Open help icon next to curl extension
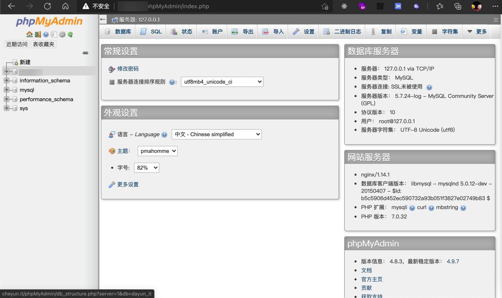This screenshot has width=502, height=298. pos(431,208)
